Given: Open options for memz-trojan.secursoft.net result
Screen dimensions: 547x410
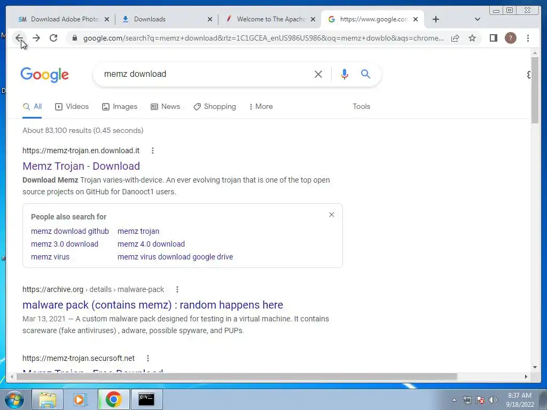Looking at the screenshot, I should 148,358.
